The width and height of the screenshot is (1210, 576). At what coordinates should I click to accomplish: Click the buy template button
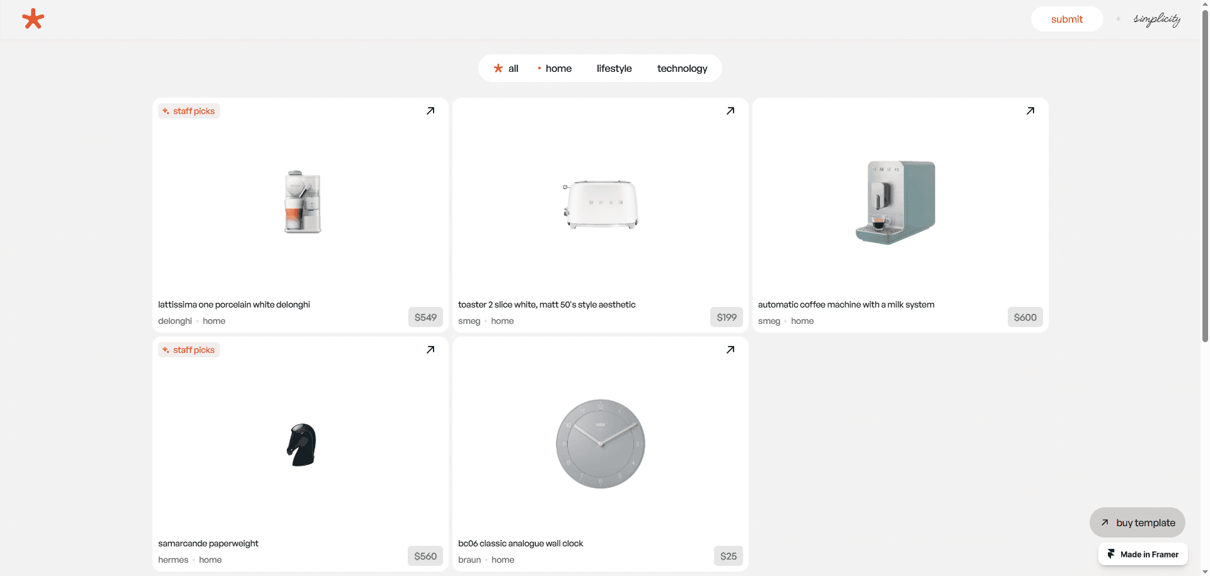1138,522
